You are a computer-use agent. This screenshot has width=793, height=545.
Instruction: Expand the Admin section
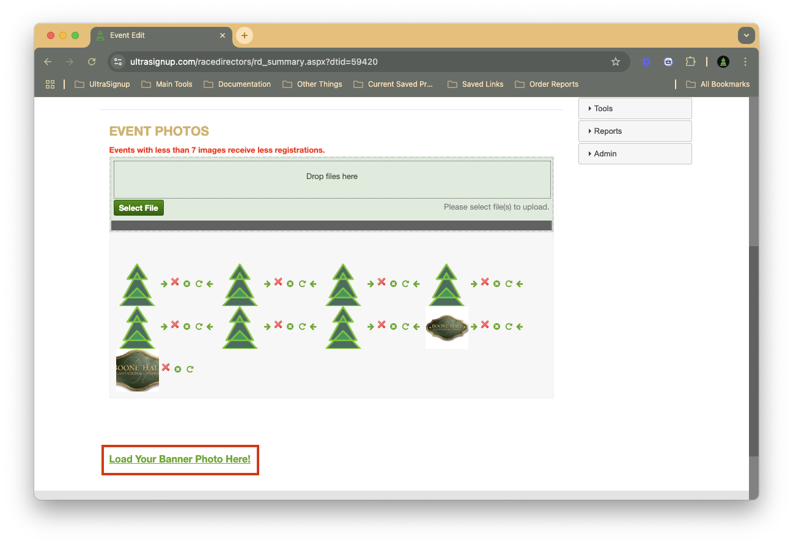(635, 154)
